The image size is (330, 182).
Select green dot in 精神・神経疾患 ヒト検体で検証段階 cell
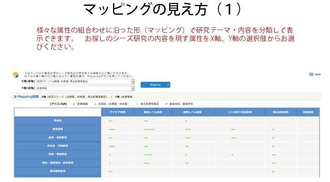coord(232,155)
